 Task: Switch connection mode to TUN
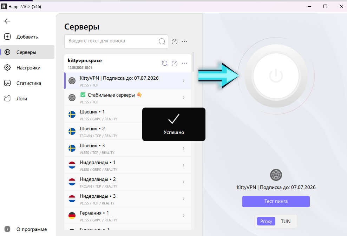286,221
